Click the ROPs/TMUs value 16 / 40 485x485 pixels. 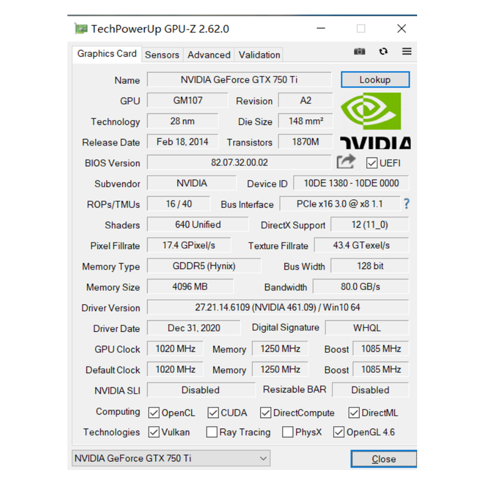[x=178, y=204]
